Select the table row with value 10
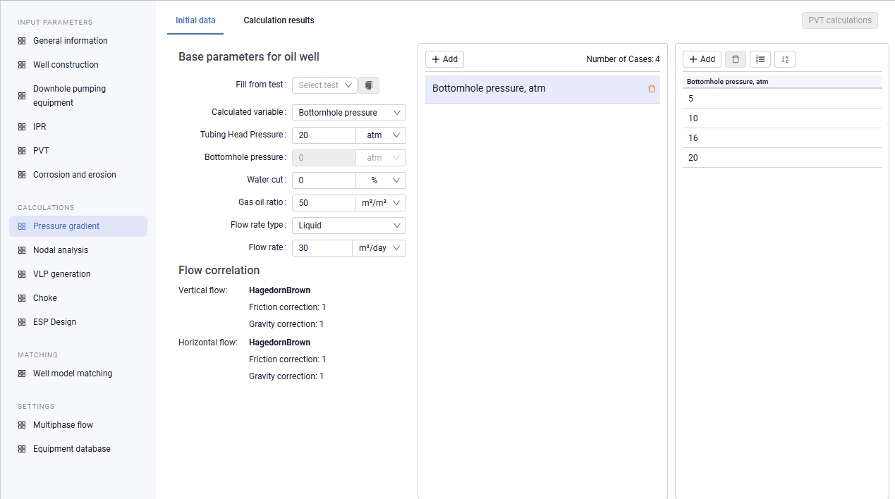895x499 pixels. click(x=782, y=118)
